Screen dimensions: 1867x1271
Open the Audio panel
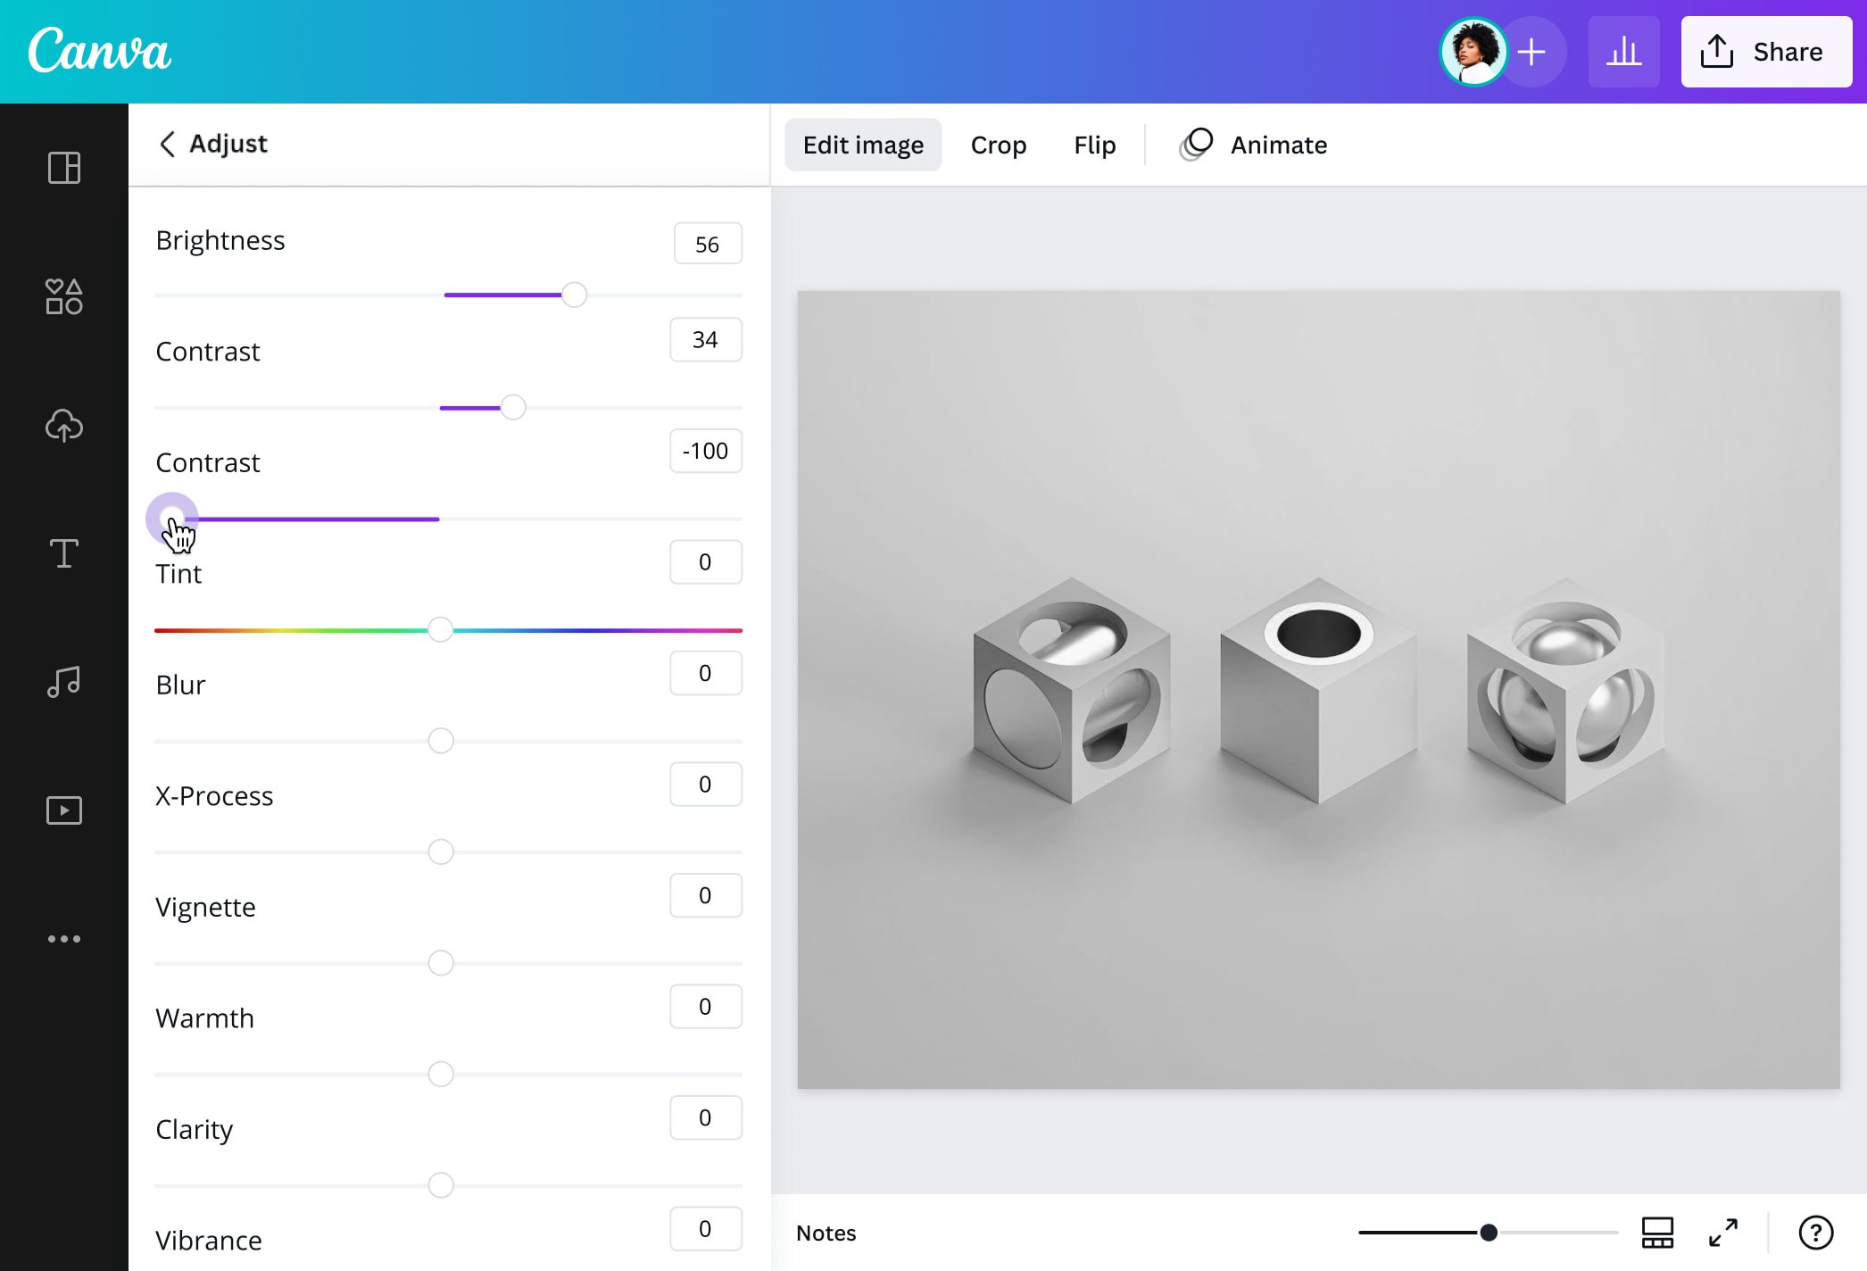pyautogui.click(x=63, y=682)
